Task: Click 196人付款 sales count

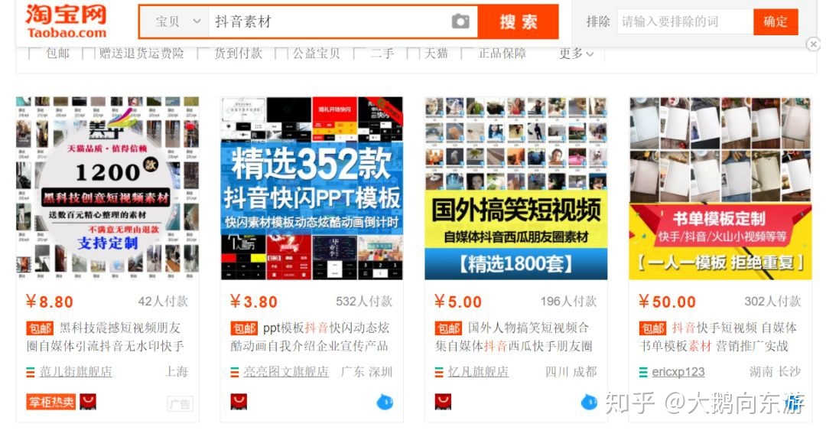Action: pyautogui.click(x=568, y=302)
